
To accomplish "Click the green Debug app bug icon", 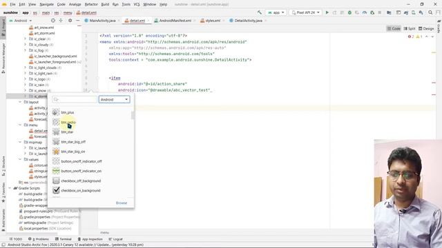I will coord(349,12).
